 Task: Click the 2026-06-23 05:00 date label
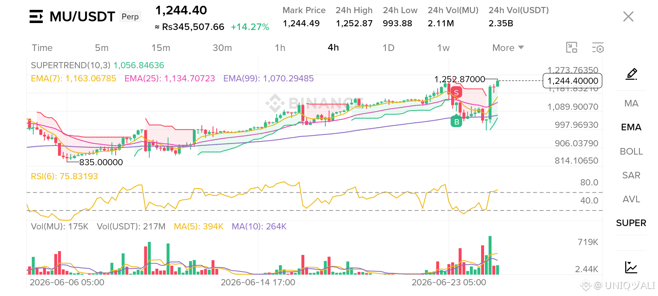(x=449, y=282)
